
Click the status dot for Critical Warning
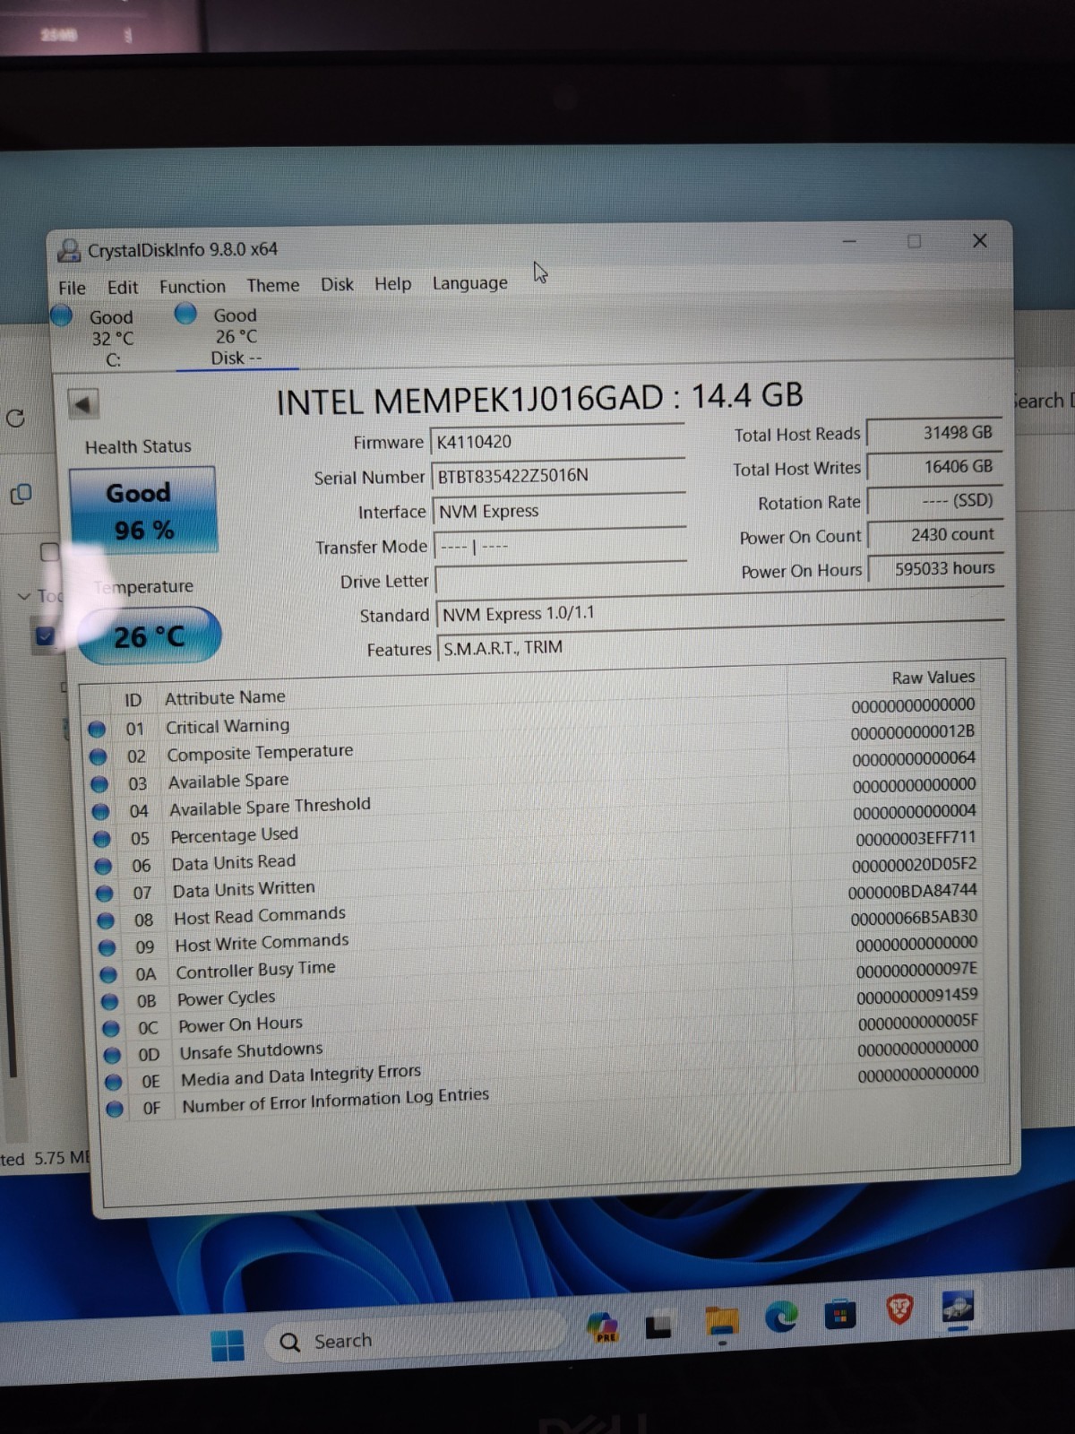coord(97,729)
